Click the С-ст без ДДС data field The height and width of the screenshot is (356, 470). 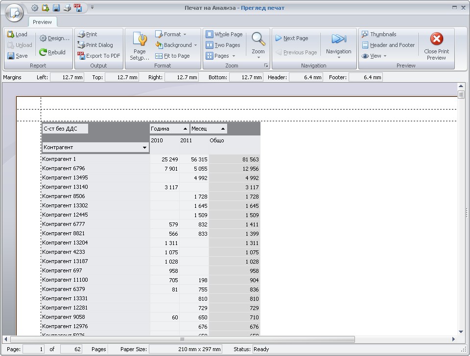click(65, 129)
